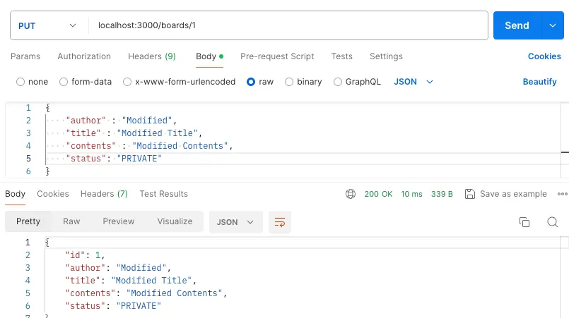Viewport: 569px width, 318px height.
Task: Click the Send button
Action: pyautogui.click(x=516, y=25)
